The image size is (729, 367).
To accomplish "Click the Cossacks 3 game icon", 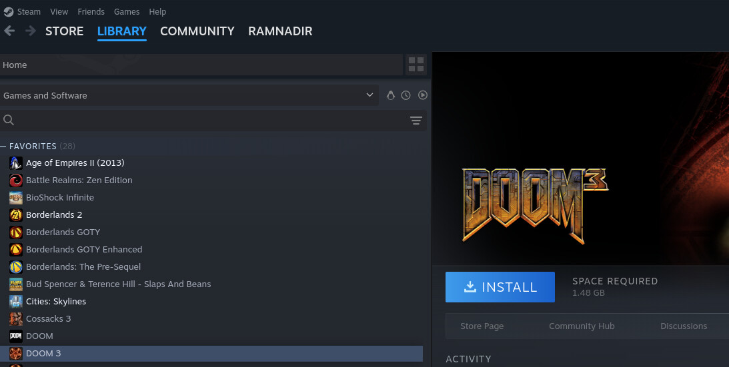I will click(x=16, y=318).
